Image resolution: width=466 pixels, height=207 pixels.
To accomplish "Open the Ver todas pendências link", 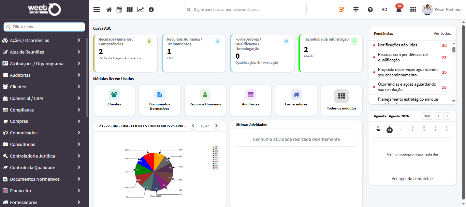I will tap(442, 33).
